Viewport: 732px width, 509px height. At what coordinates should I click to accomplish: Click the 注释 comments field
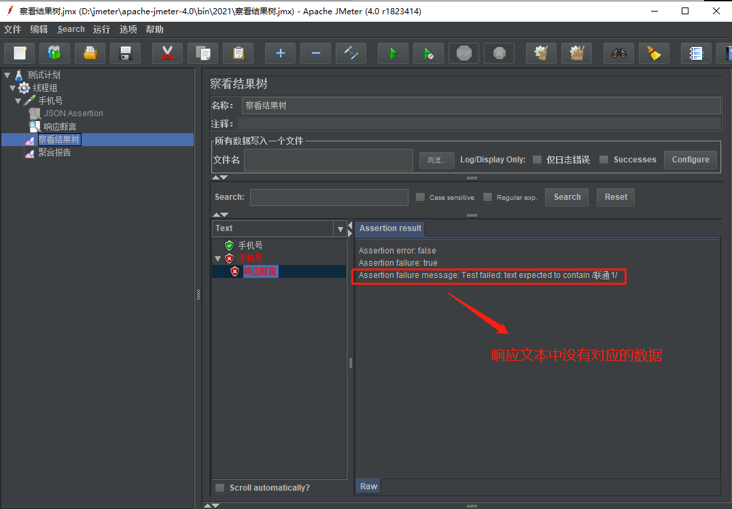[x=479, y=124]
